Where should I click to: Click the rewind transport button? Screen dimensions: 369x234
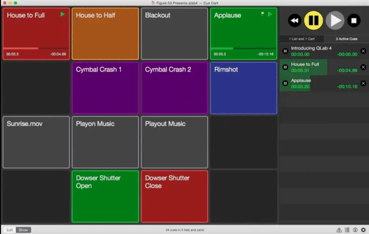coord(295,21)
